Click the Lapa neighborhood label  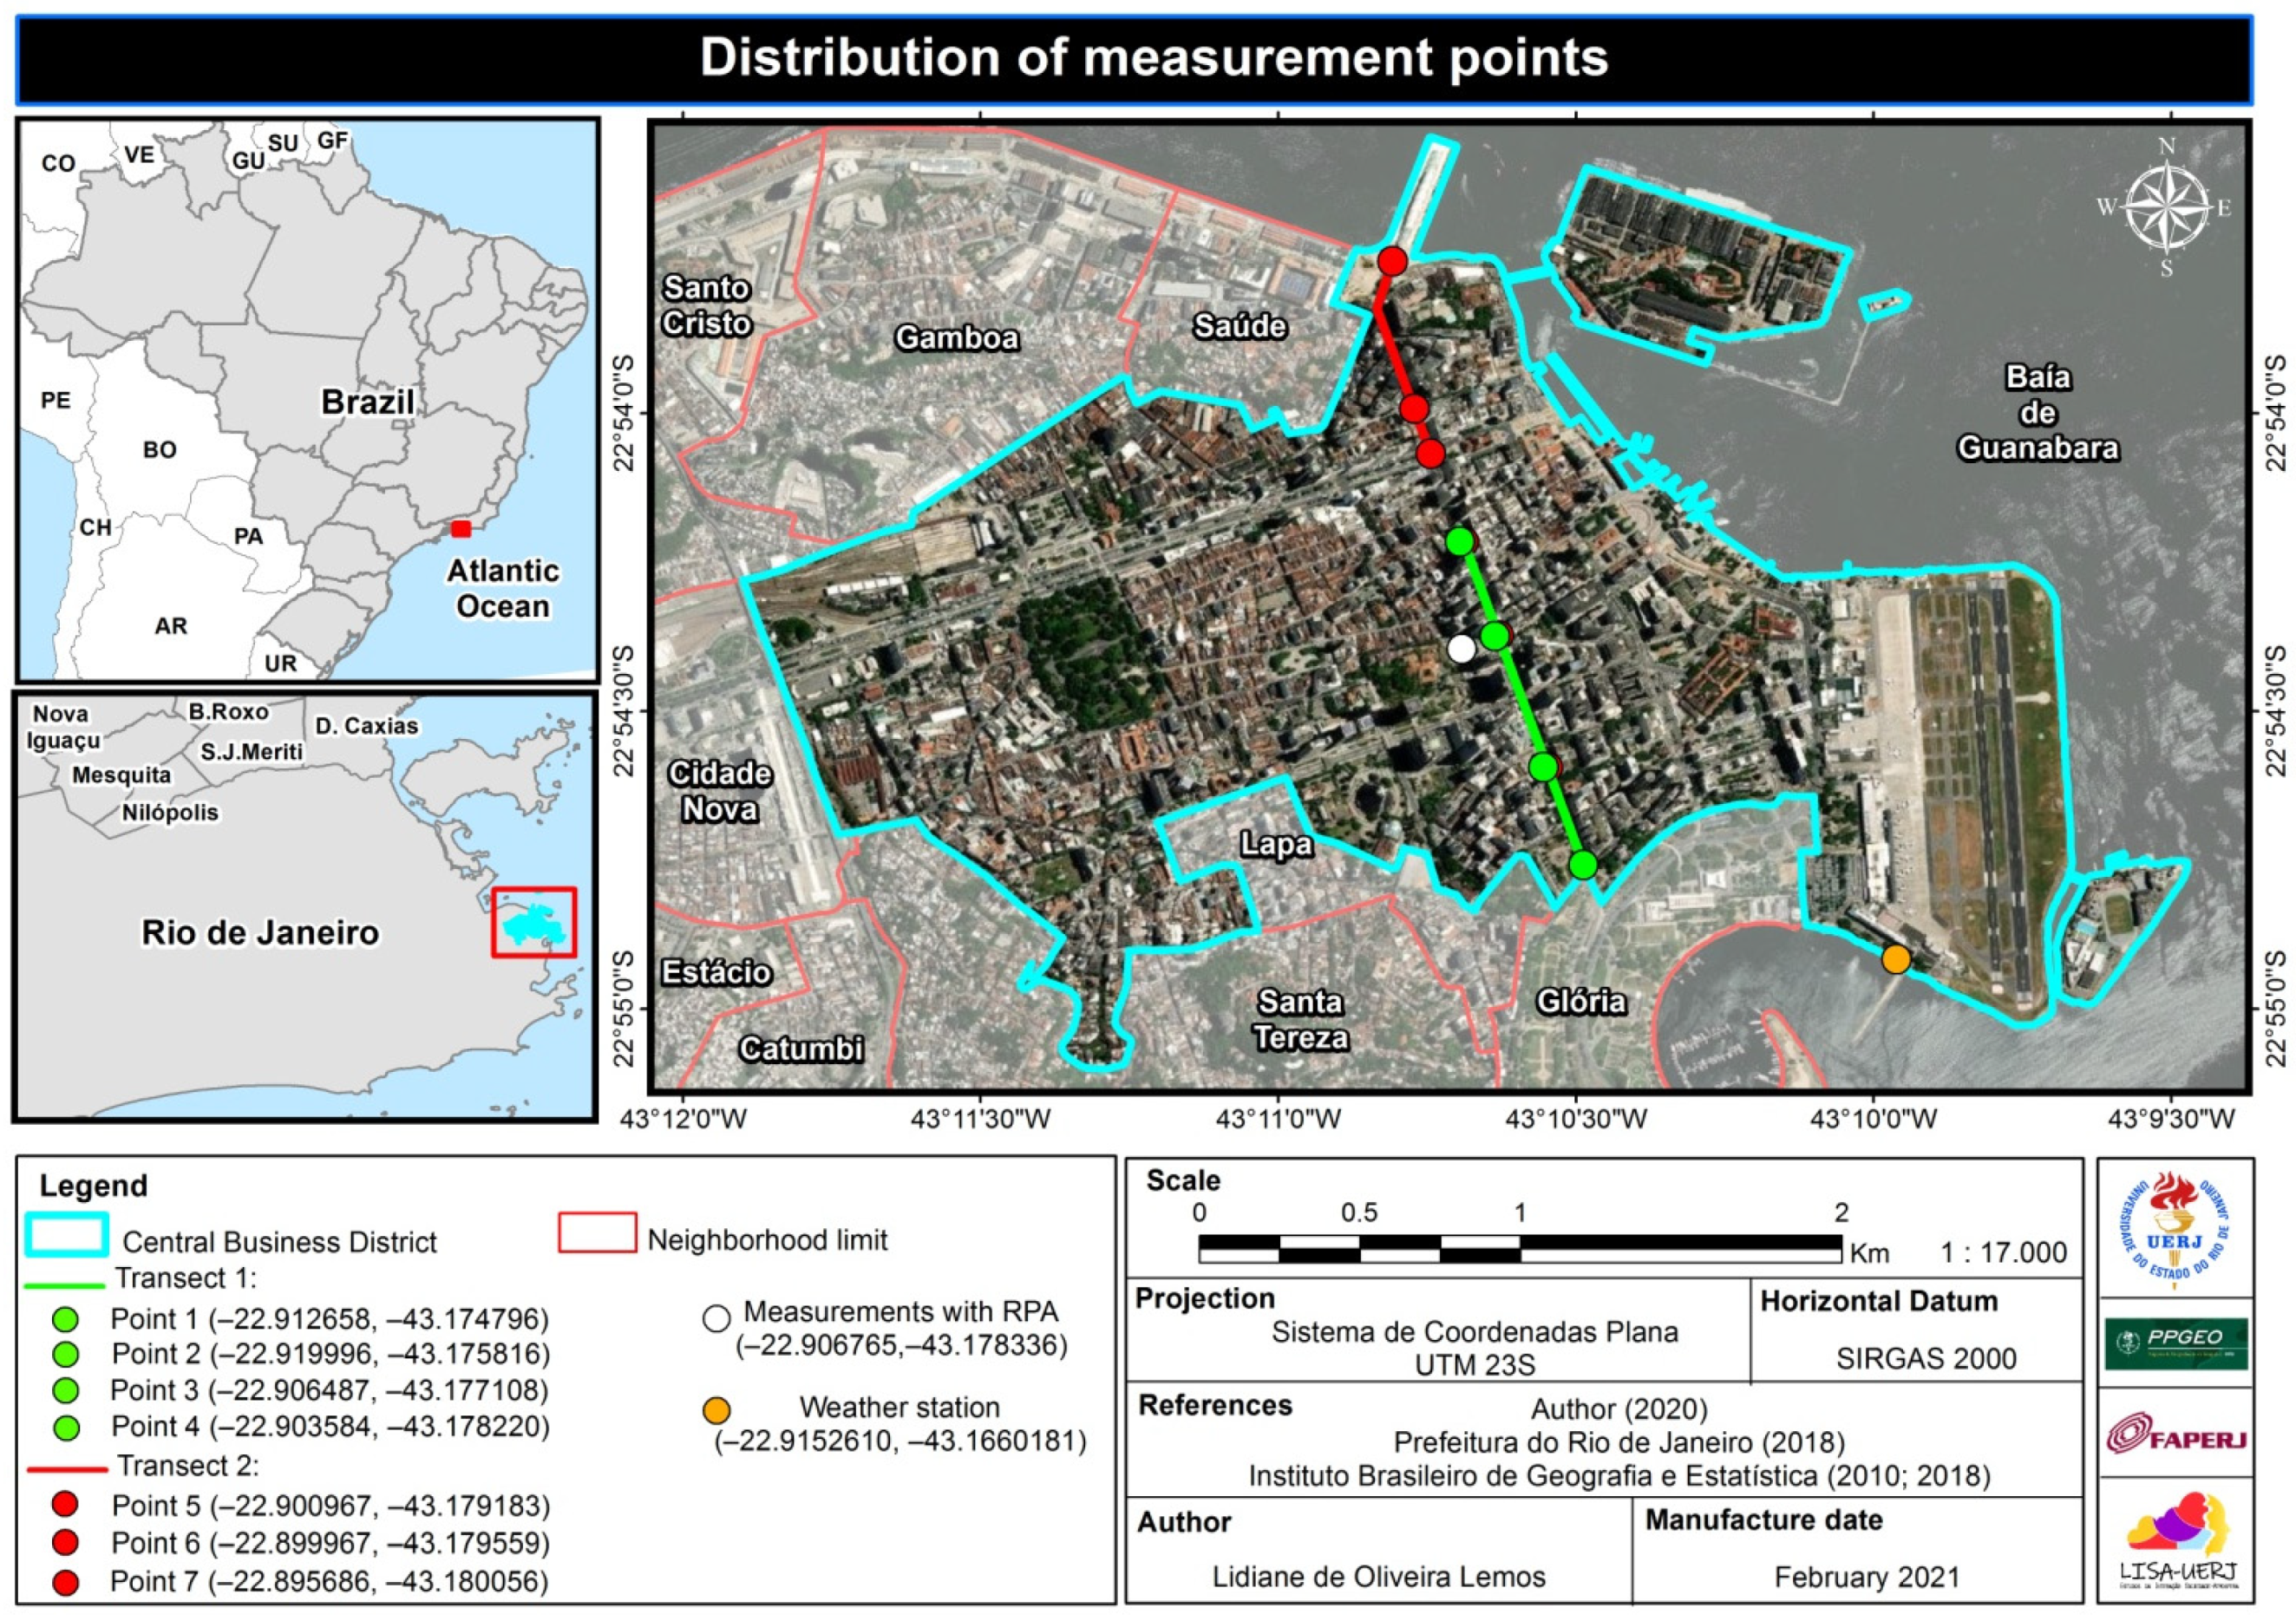coord(1276,845)
